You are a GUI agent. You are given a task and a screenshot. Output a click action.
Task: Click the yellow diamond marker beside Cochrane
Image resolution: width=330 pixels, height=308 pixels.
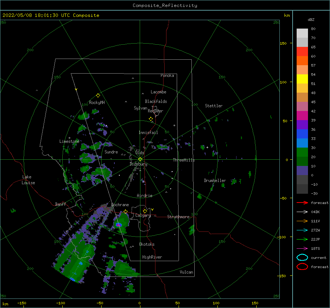point(126,211)
